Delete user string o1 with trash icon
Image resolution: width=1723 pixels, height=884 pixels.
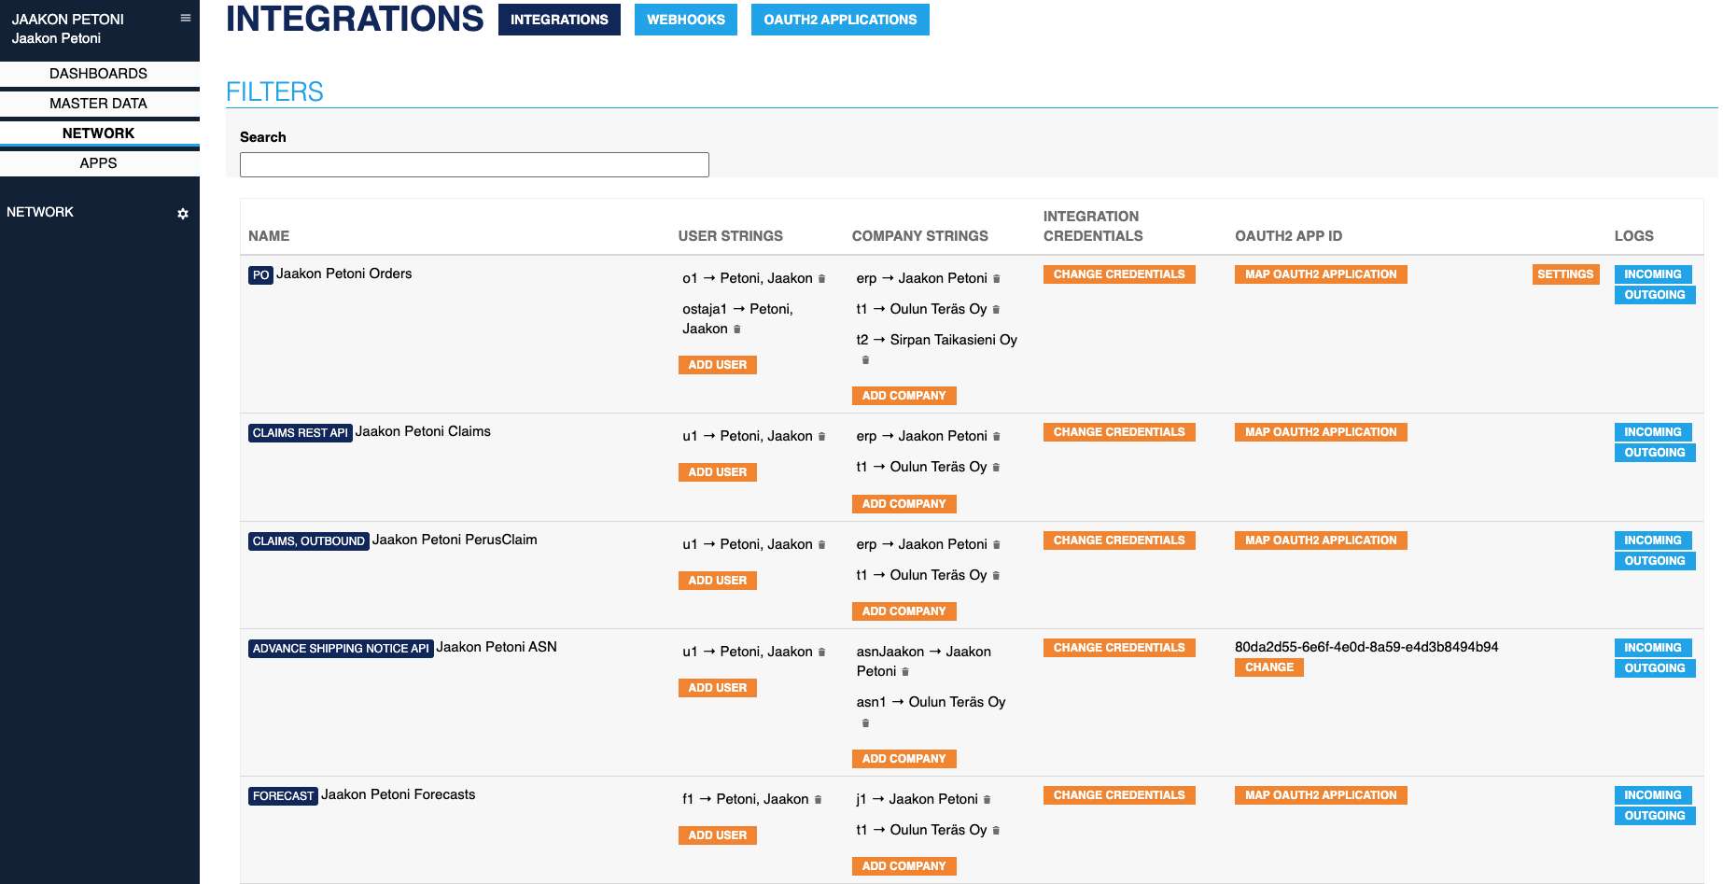click(x=821, y=279)
